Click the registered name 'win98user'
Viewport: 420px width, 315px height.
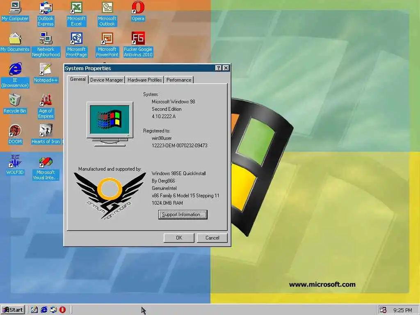click(162, 138)
